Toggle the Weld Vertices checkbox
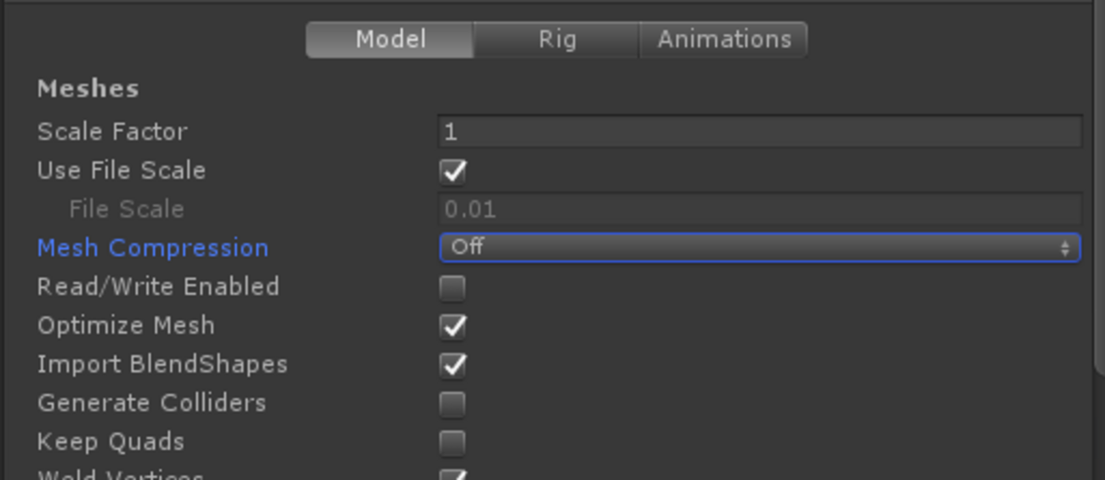This screenshot has height=480, width=1105. [452, 474]
